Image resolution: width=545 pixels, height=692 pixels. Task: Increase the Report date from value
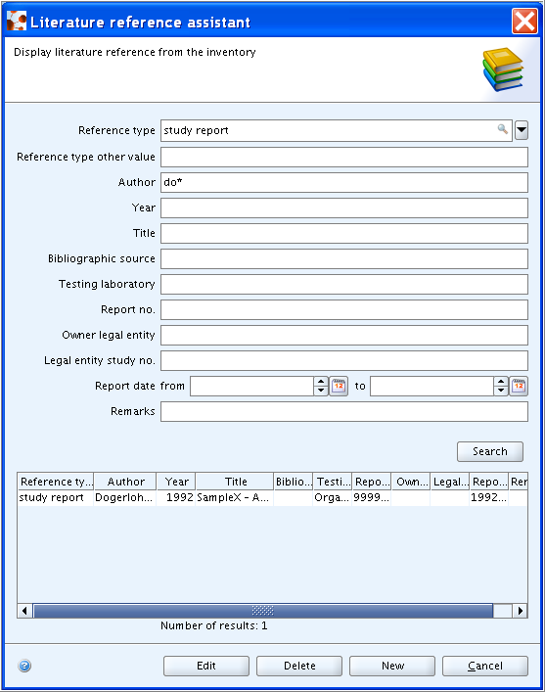click(x=321, y=382)
